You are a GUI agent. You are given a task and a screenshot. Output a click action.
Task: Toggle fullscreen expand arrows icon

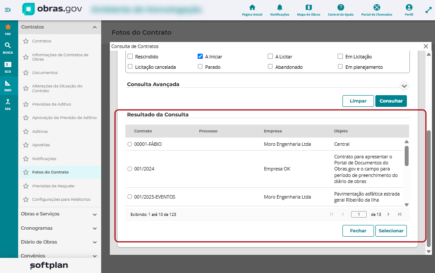[x=429, y=10]
